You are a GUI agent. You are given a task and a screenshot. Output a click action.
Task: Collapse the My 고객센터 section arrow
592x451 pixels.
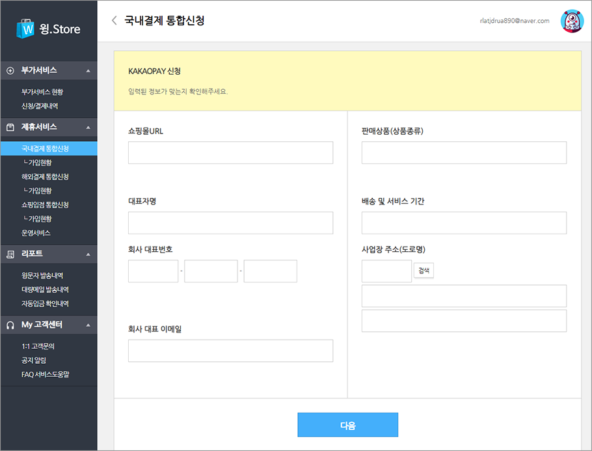(x=88, y=325)
